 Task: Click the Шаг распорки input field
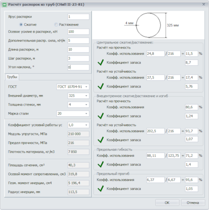(x=78, y=59)
